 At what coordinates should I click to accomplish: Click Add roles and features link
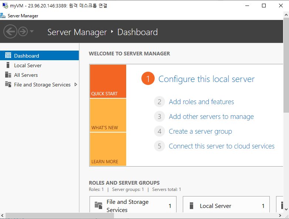[201, 102]
